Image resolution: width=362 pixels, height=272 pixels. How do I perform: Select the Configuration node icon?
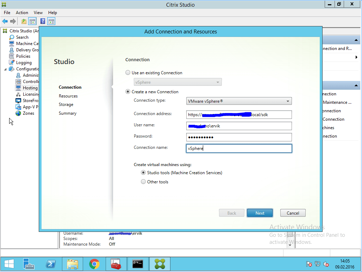12,69
